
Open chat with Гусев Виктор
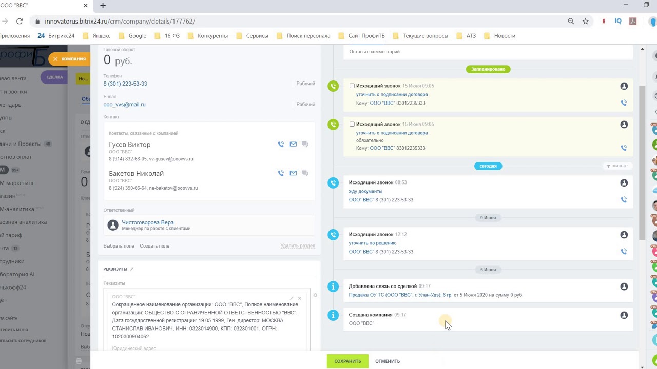(305, 144)
